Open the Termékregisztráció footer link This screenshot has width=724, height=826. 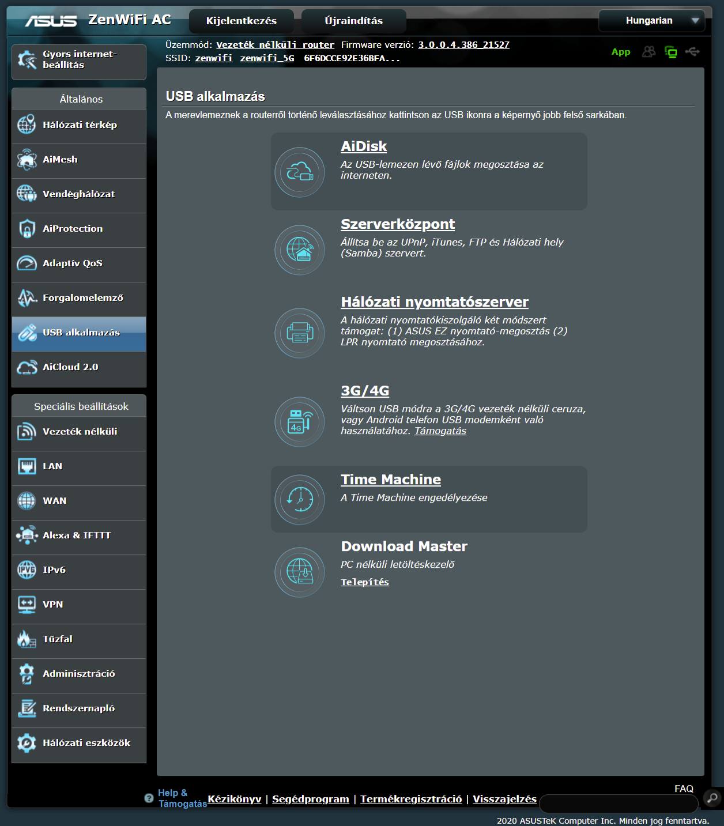(x=411, y=799)
